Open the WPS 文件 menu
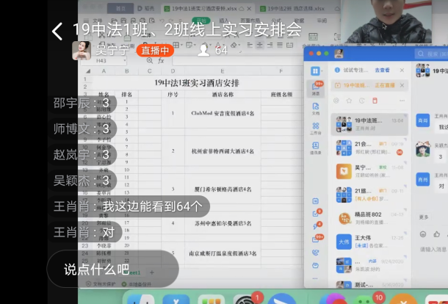This screenshot has width=448, height=304. 97,21
